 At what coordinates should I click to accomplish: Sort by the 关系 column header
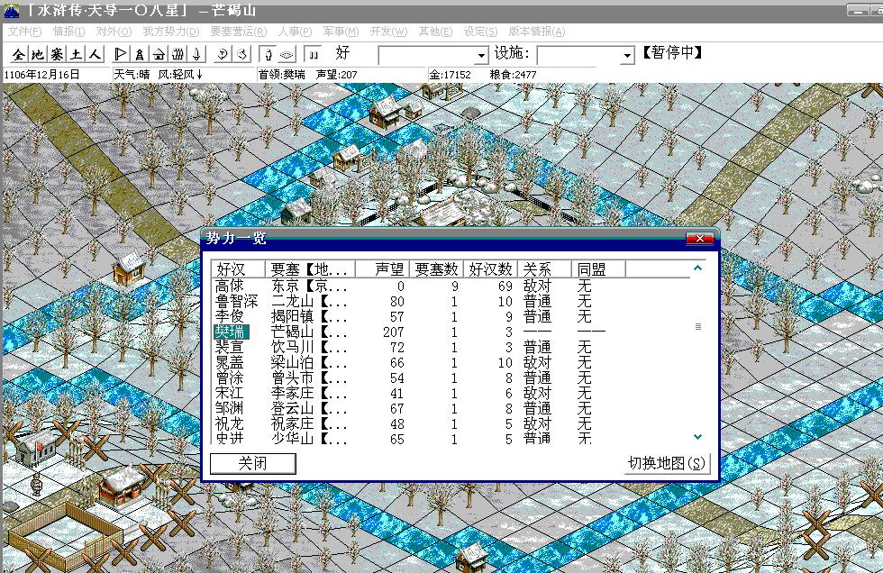click(544, 269)
